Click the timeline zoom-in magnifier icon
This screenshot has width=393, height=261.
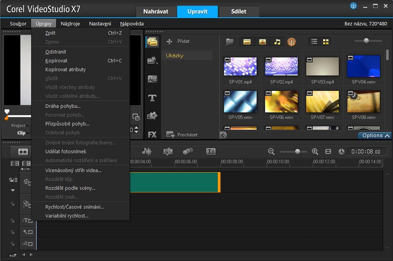315,152
